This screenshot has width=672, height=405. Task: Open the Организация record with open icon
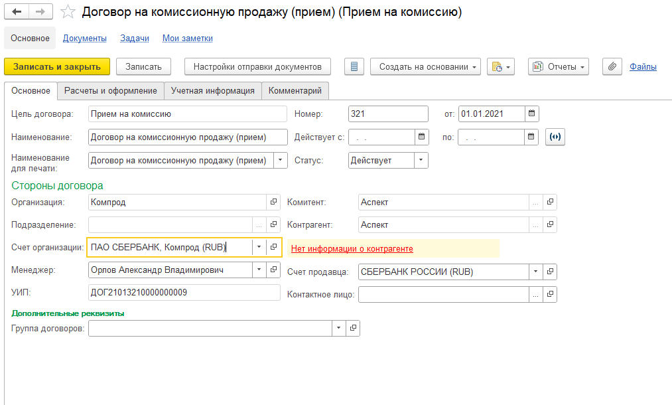click(273, 202)
